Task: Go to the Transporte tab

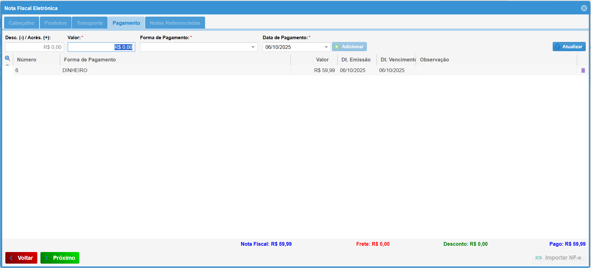Action: (90, 23)
